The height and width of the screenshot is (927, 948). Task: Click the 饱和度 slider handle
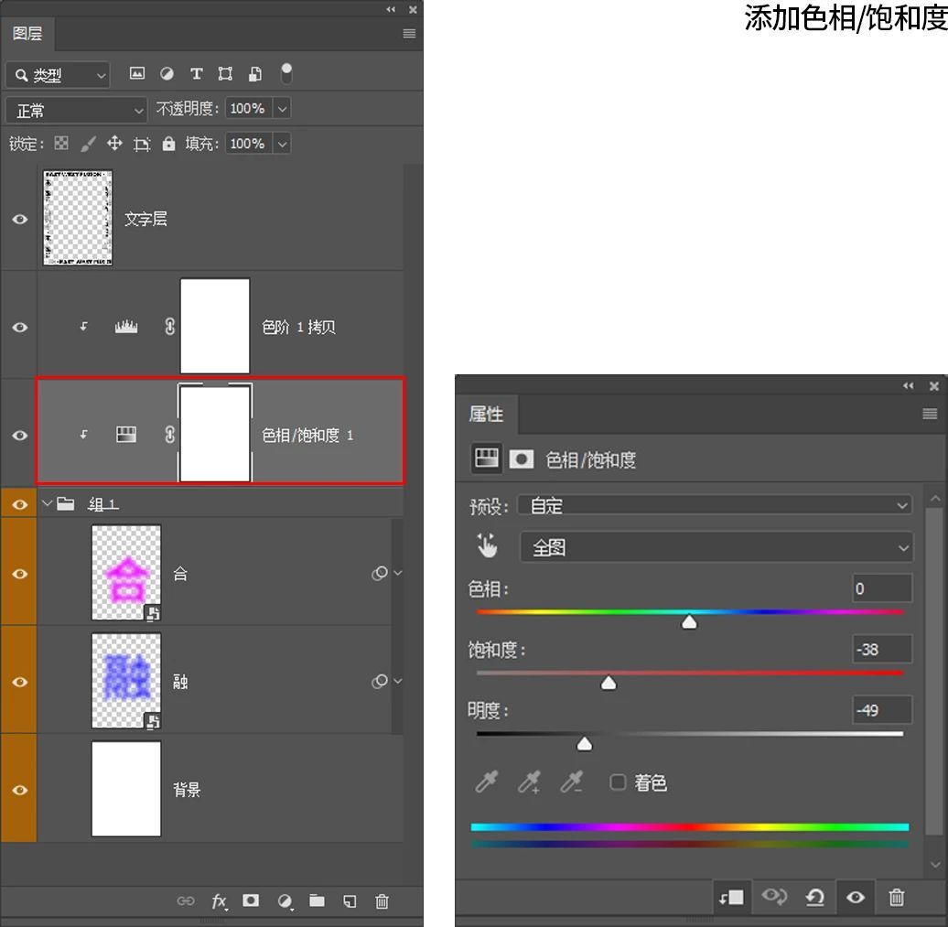(609, 683)
